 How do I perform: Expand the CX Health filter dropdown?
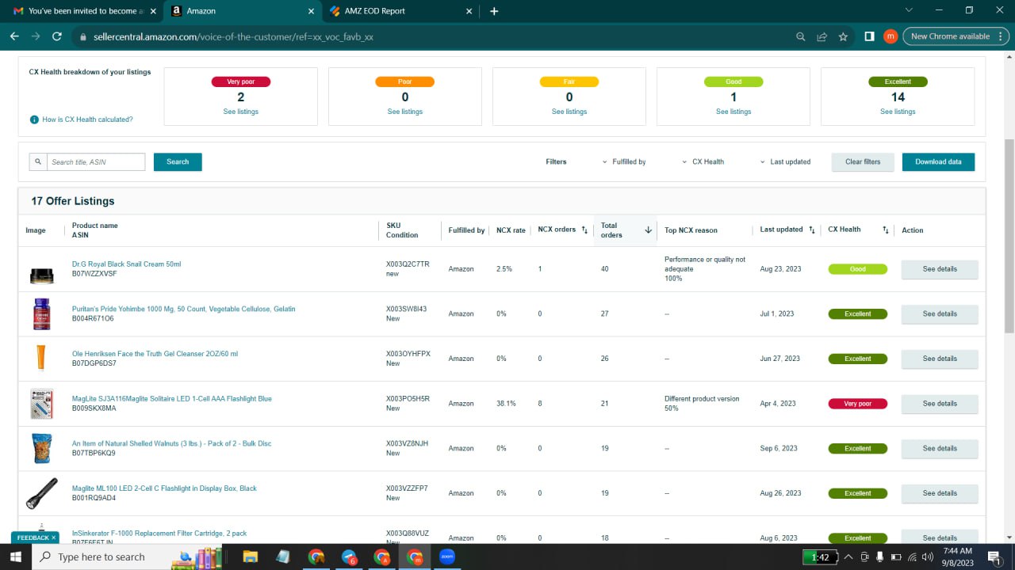point(703,161)
